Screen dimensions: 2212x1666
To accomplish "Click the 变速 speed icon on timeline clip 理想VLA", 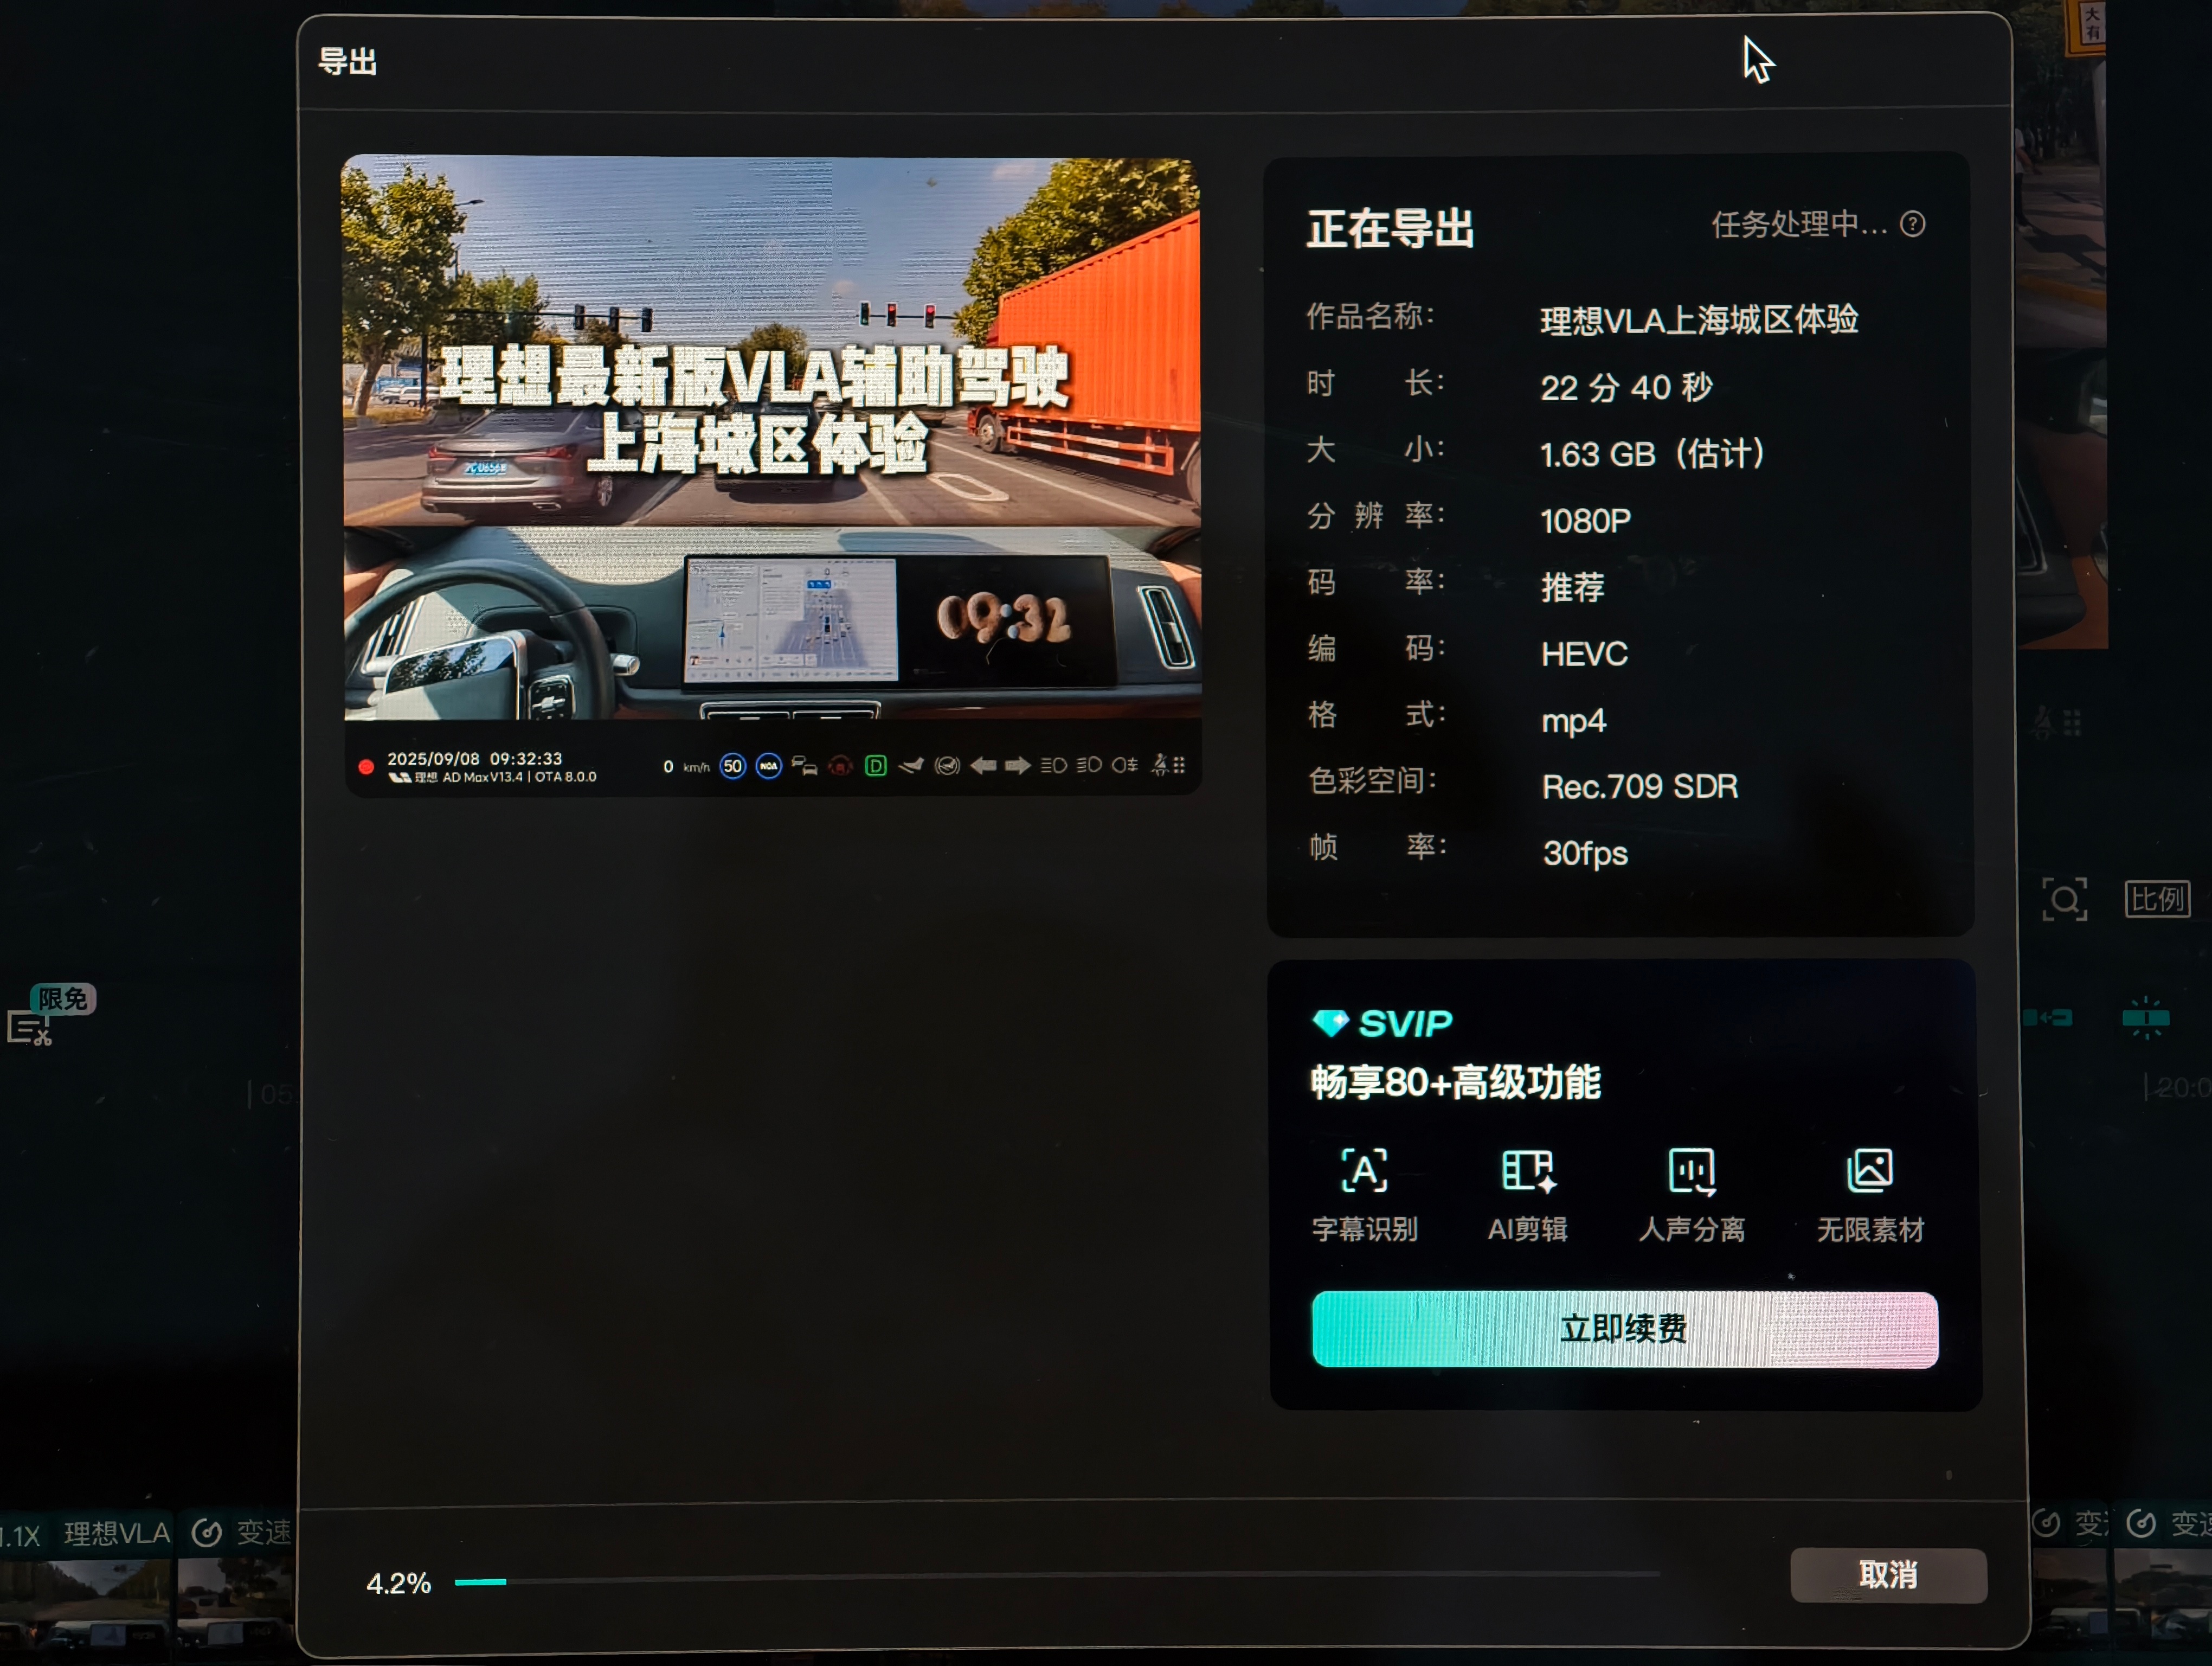I will [207, 1532].
